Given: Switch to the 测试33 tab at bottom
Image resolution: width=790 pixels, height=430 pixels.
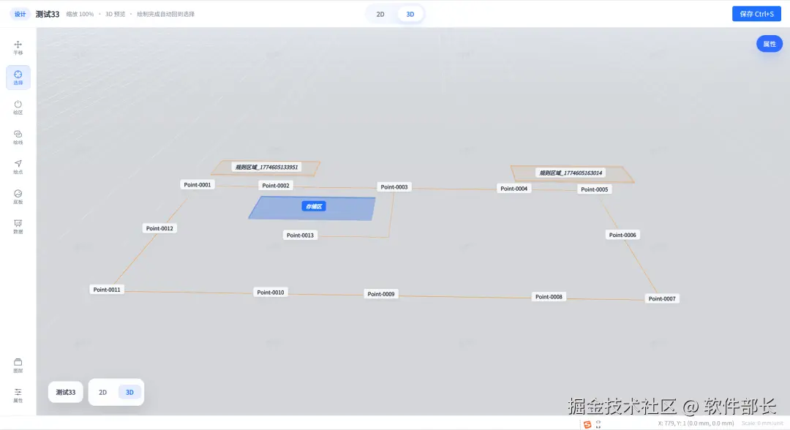Looking at the screenshot, I should click(65, 392).
